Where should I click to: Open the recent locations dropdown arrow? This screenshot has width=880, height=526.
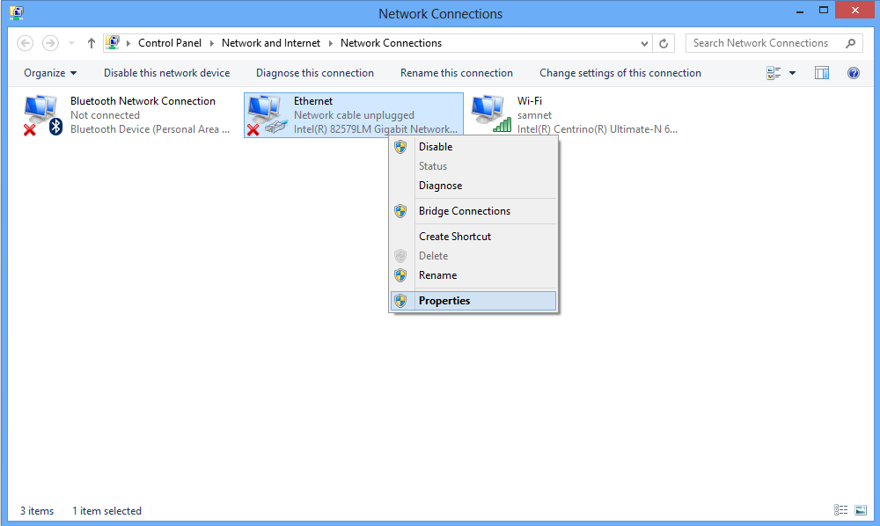71,43
